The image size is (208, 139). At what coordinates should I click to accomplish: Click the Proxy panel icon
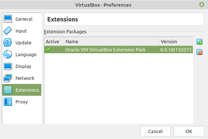click(x=8, y=102)
